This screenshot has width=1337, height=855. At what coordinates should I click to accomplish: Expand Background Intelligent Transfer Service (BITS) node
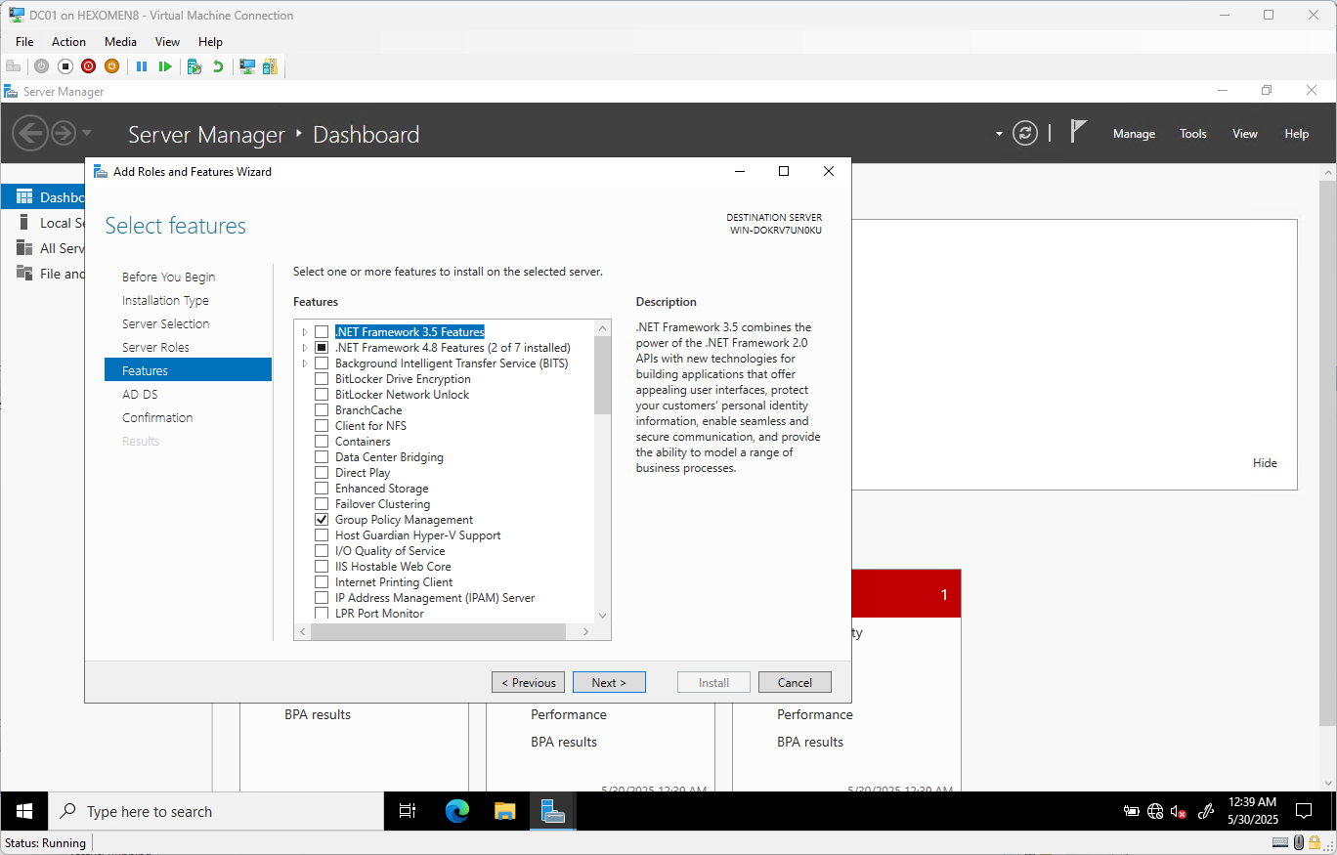305,363
